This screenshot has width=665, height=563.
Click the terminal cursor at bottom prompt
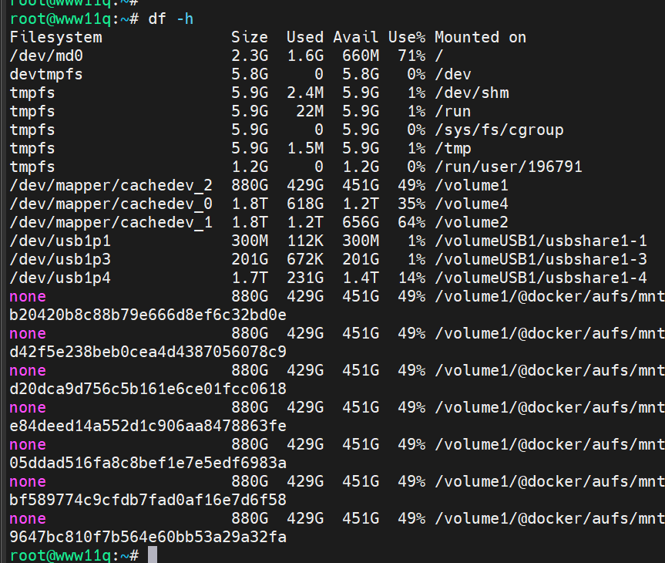[153, 555]
